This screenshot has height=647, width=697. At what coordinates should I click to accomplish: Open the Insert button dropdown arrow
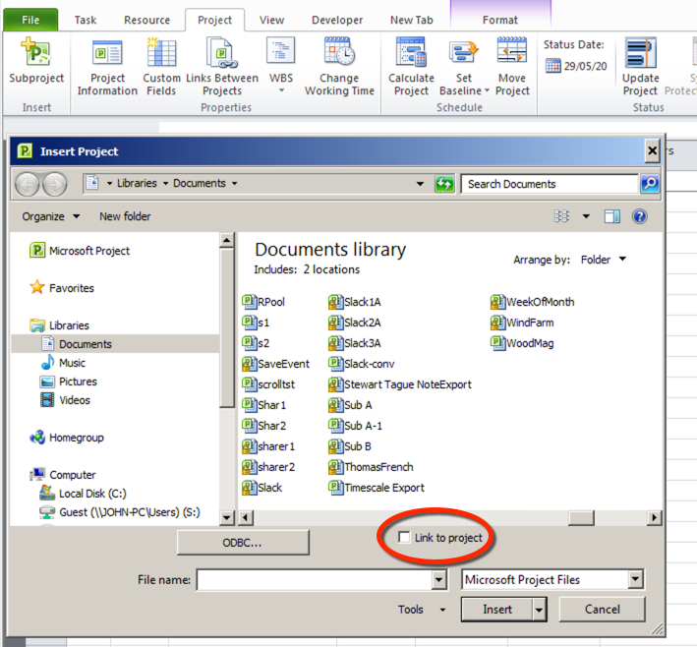pyautogui.click(x=539, y=610)
